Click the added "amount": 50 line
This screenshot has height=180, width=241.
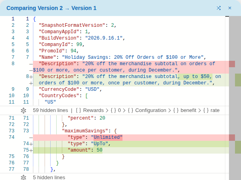coord(85,150)
